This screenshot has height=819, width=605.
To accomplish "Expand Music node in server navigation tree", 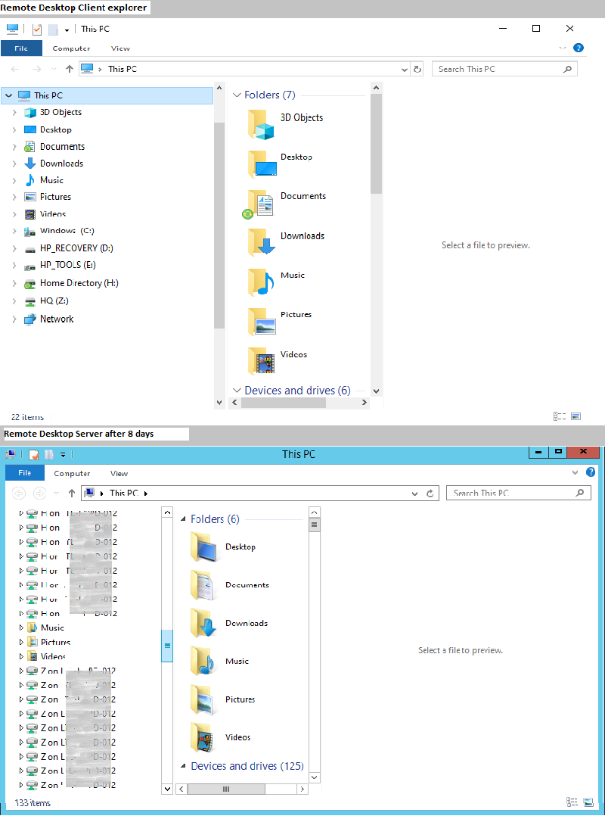I will tap(21, 627).
